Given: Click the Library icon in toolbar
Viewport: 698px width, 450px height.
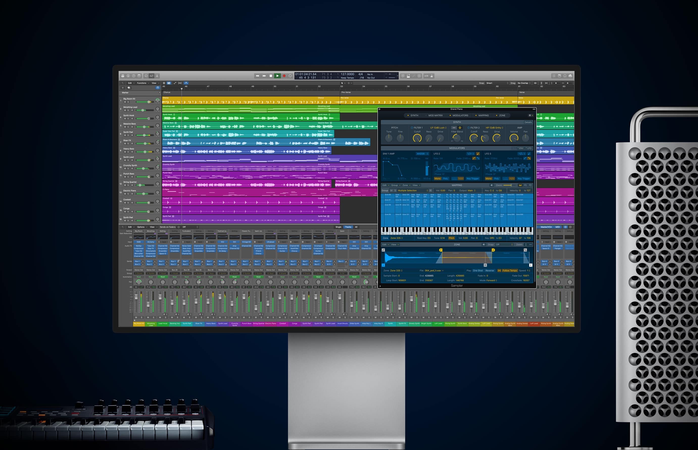Looking at the screenshot, I should point(123,76).
